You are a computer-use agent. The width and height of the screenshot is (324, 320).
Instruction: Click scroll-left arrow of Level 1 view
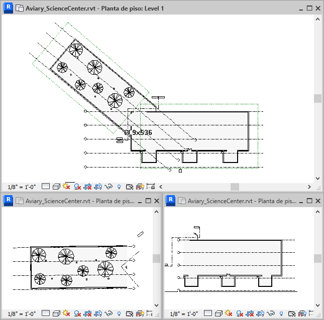pyautogui.click(x=161, y=187)
